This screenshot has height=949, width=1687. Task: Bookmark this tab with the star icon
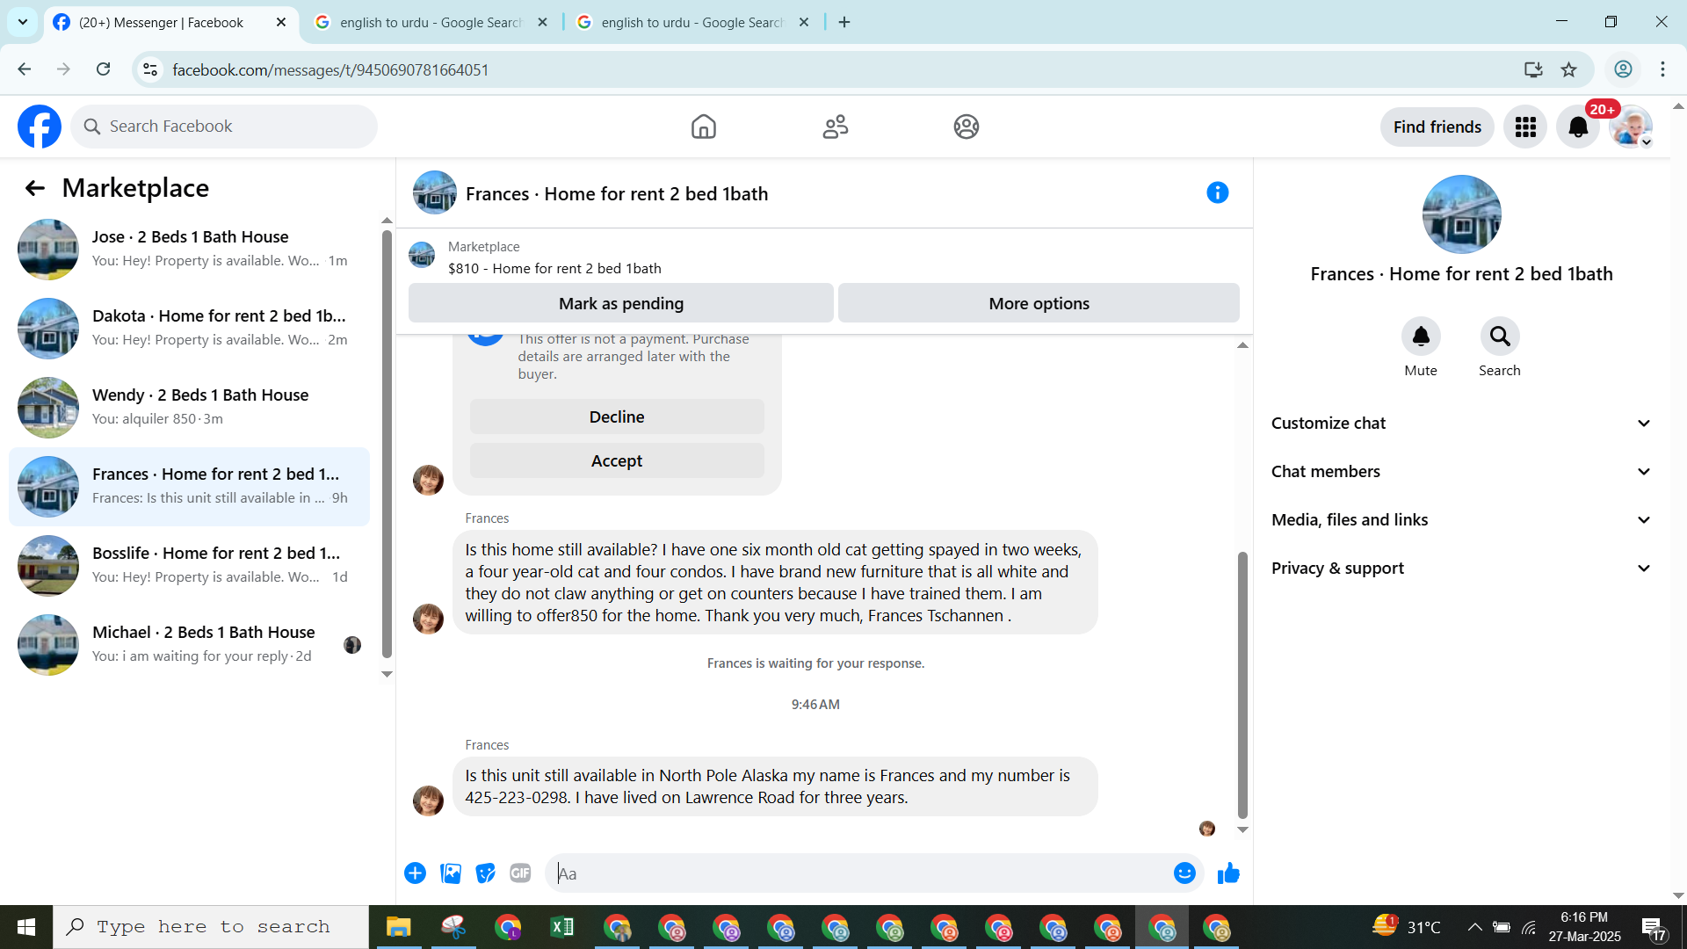click(1569, 69)
